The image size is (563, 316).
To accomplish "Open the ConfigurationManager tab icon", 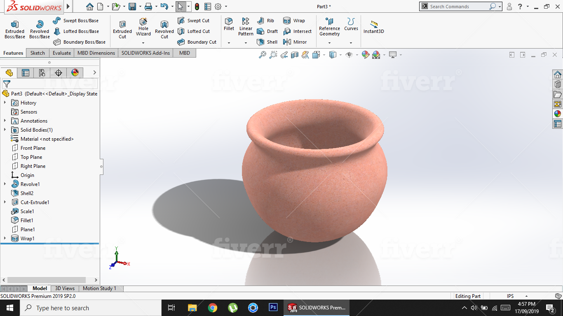I will tap(42, 73).
